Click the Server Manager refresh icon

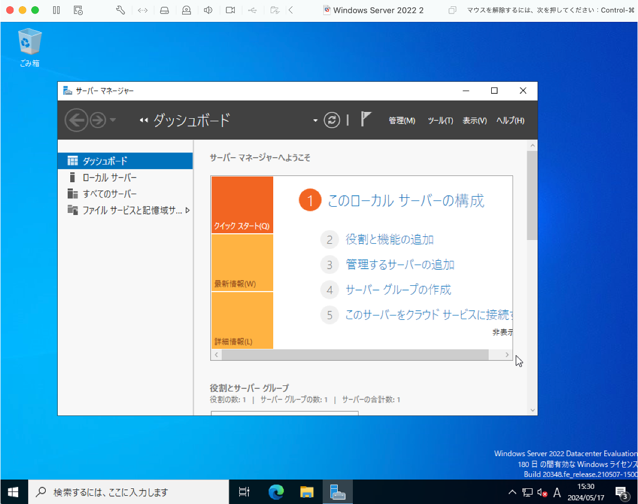coord(331,120)
